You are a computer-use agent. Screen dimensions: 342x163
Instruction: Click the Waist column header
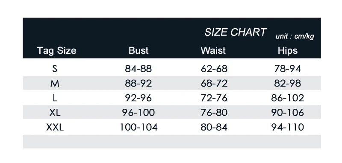click(x=213, y=50)
